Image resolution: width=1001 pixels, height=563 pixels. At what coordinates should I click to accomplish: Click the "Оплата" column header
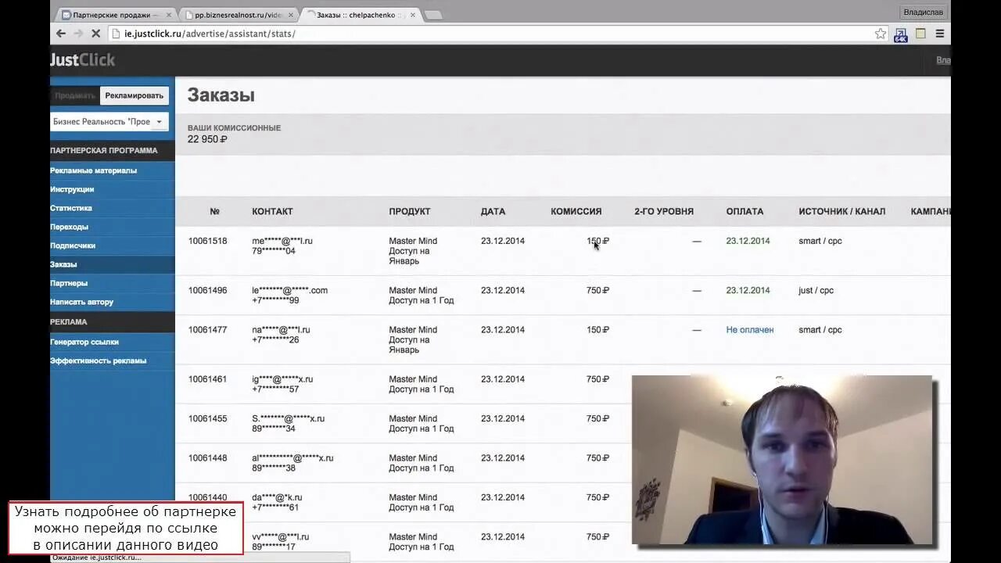click(744, 211)
